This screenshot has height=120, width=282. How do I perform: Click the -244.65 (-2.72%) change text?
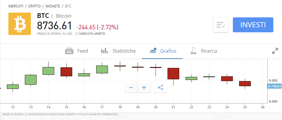tap(97, 27)
